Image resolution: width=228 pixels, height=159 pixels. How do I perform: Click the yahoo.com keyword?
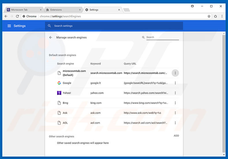[x=97, y=93]
